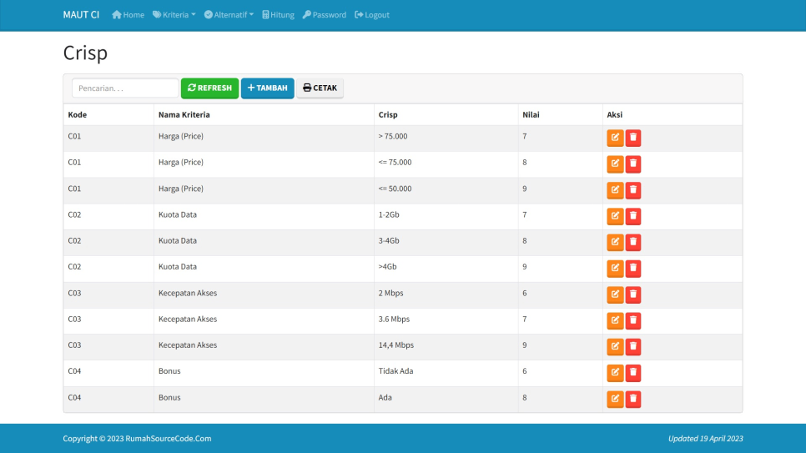Image resolution: width=806 pixels, height=453 pixels.
Task: Open the Password settings page
Action: [x=324, y=15]
